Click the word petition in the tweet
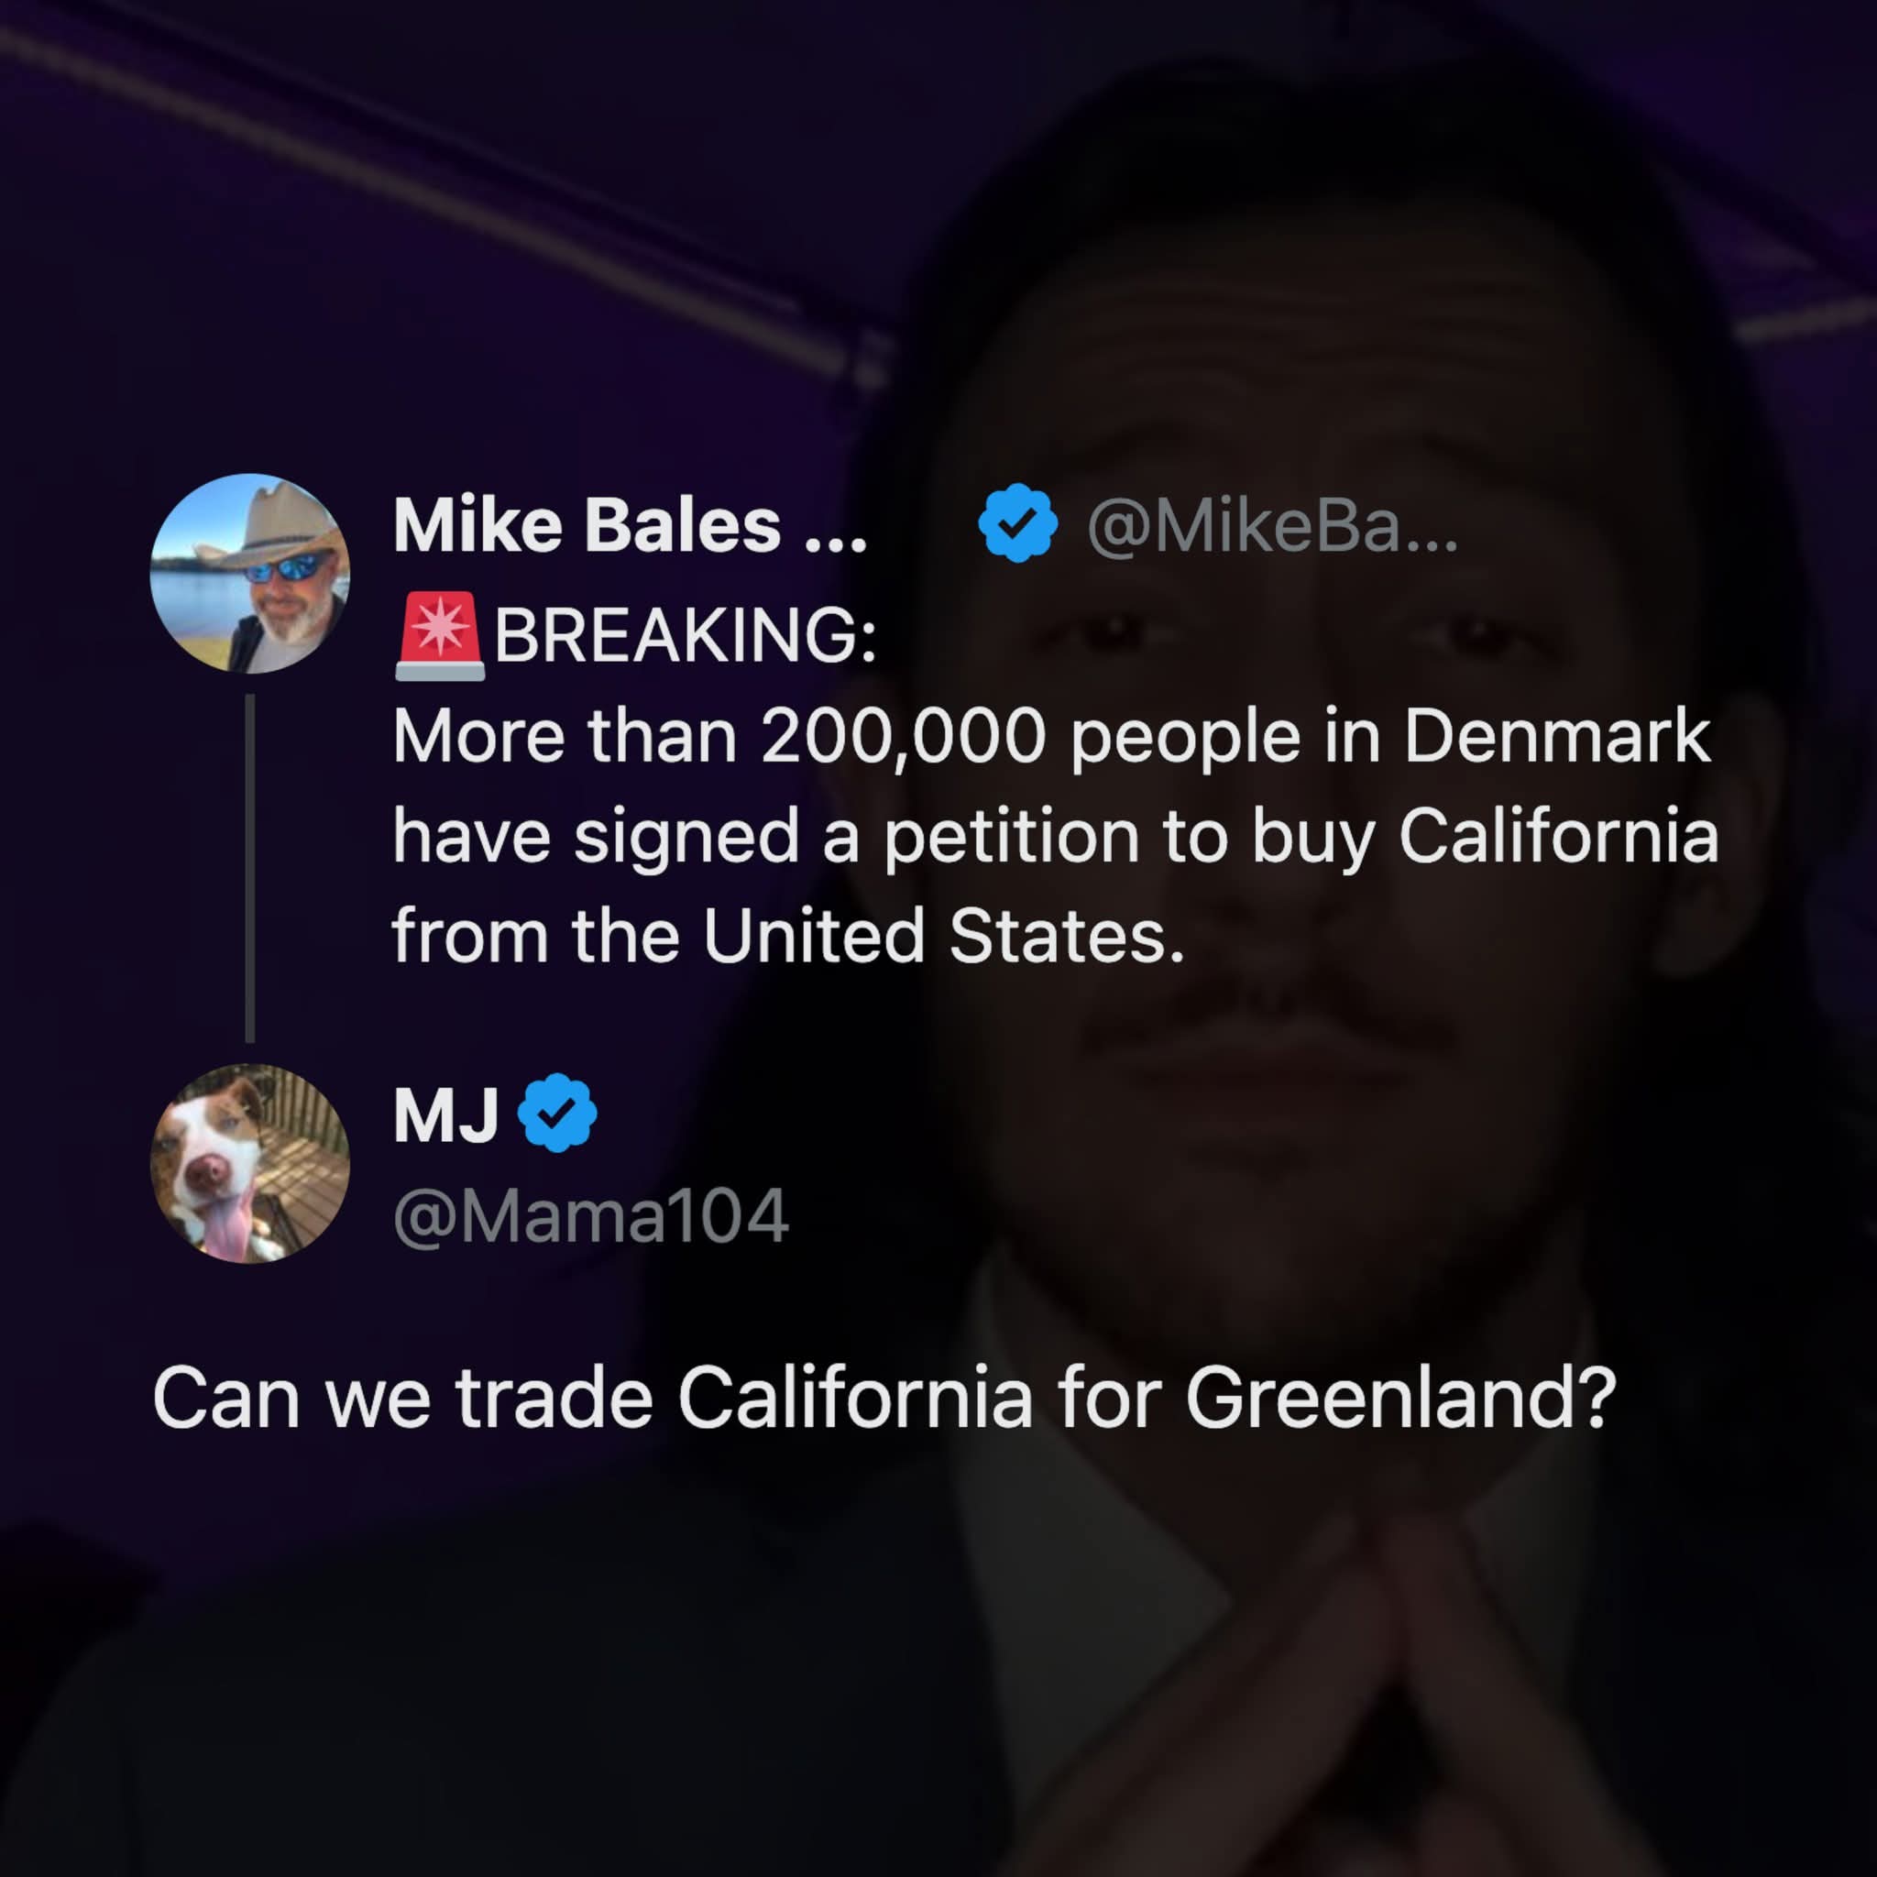Viewport: 1877px width, 1877px height. click(x=1010, y=838)
